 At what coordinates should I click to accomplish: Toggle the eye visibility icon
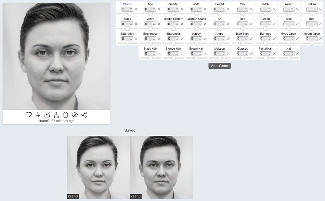[x=75, y=115]
